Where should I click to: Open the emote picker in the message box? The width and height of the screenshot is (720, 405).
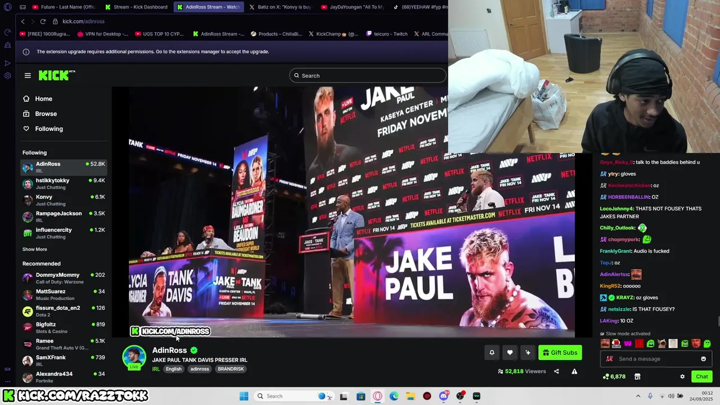(703, 359)
